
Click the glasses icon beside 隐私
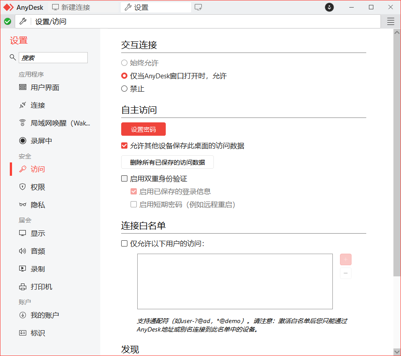coord(23,205)
